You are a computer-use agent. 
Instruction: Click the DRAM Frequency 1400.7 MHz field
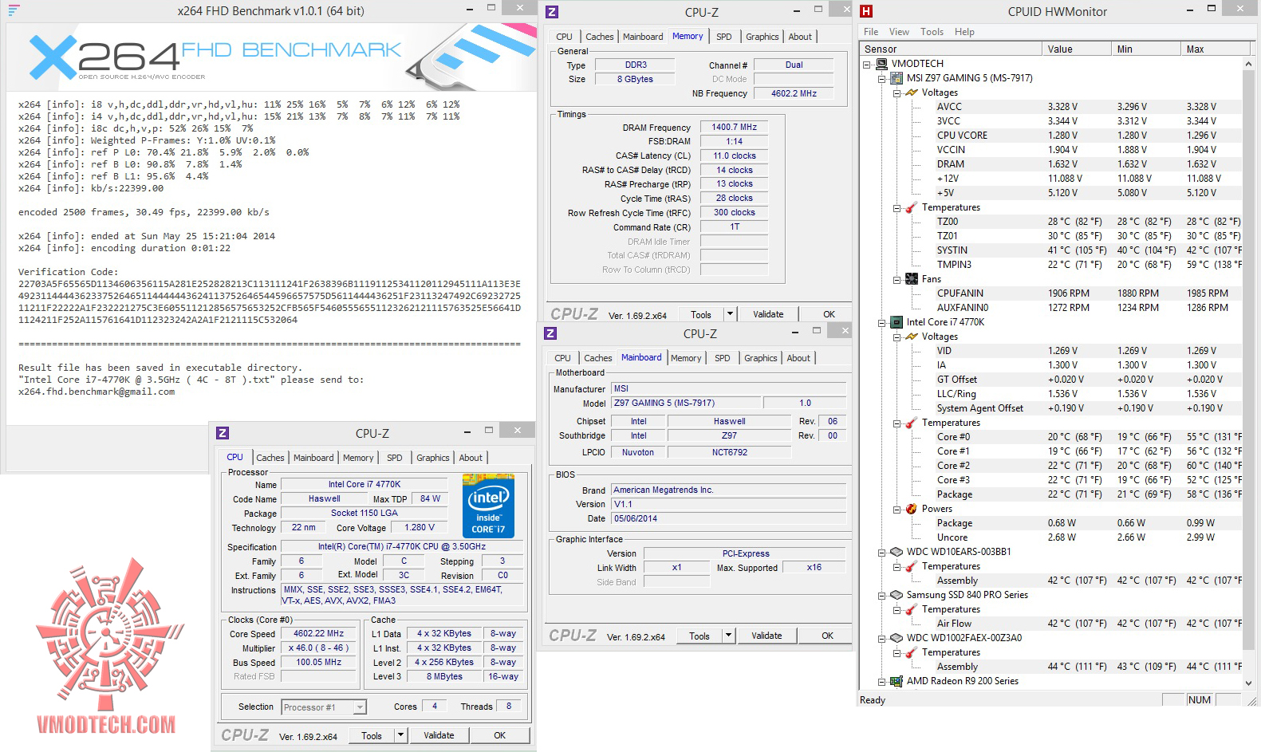[734, 127]
